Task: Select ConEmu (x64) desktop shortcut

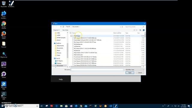Action: (4, 95)
